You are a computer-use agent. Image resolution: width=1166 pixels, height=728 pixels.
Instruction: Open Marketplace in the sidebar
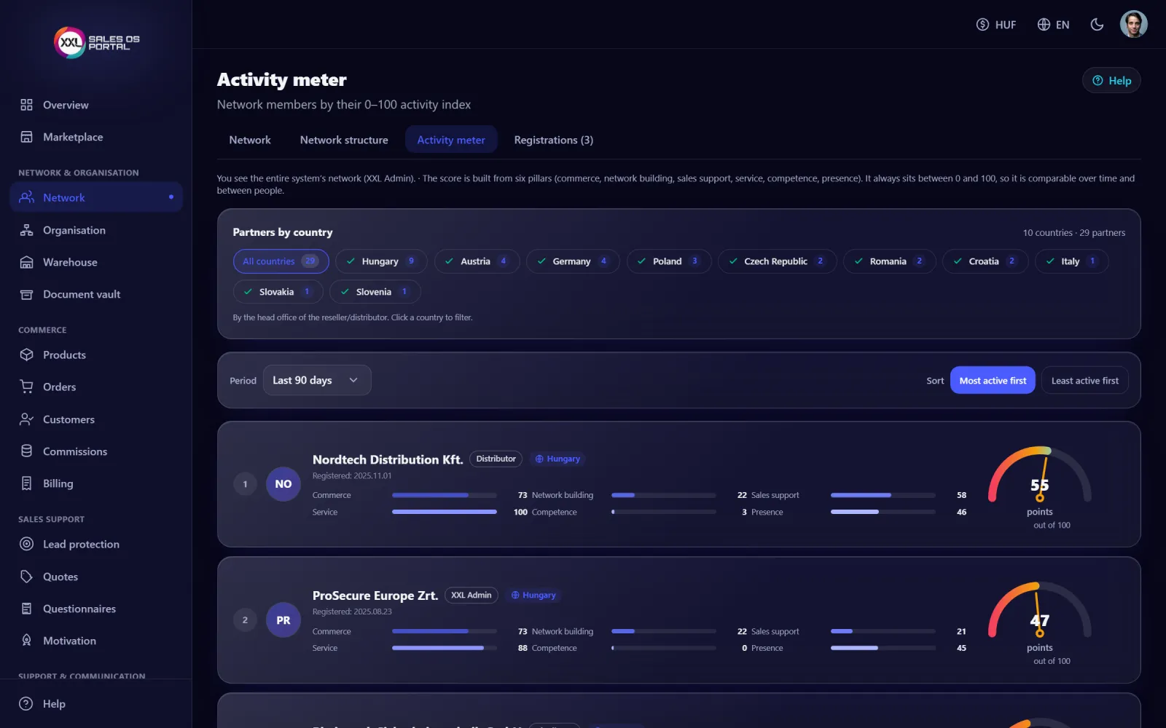[x=96, y=137]
